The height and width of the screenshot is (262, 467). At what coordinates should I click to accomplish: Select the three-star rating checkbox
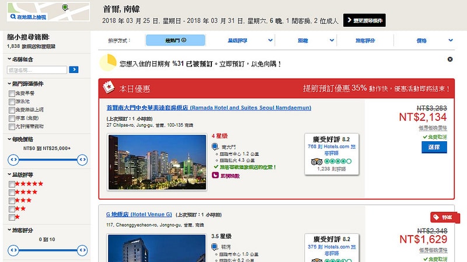(x=12, y=201)
